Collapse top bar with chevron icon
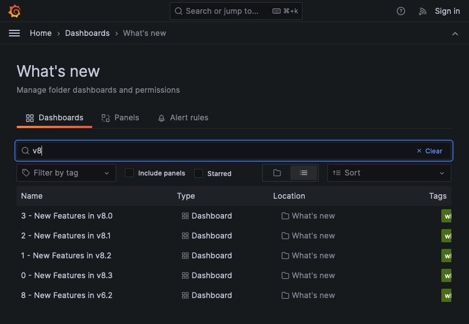The image size is (469, 324). (x=455, y=34)
